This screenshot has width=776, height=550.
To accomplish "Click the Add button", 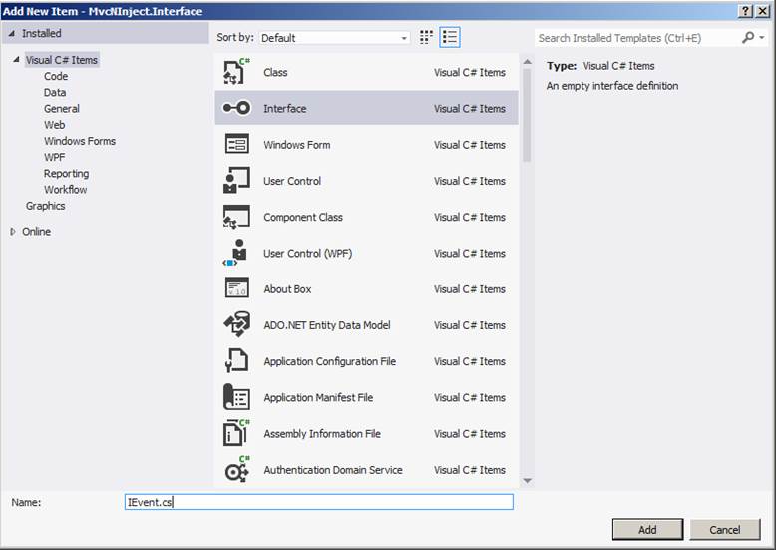I will click(647, 530).
